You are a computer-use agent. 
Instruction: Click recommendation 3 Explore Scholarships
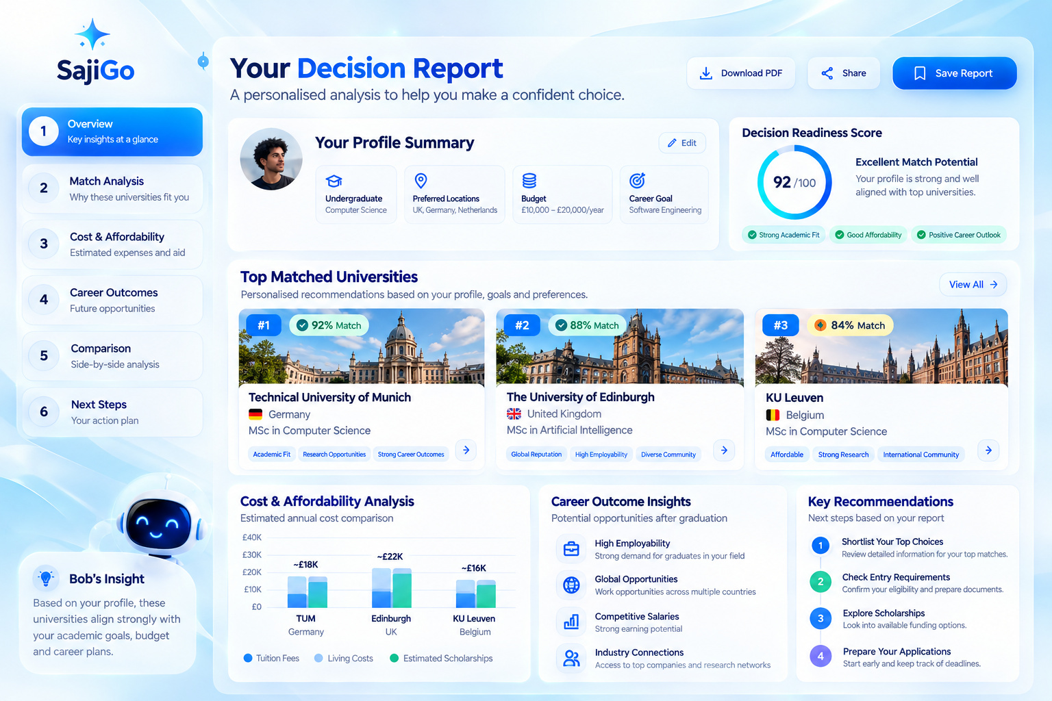[889, 619]
